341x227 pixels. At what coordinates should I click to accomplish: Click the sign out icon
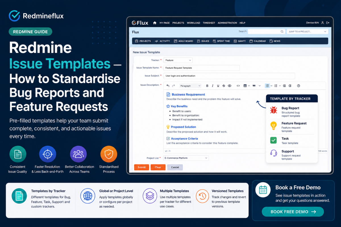(x=328, y=23)
